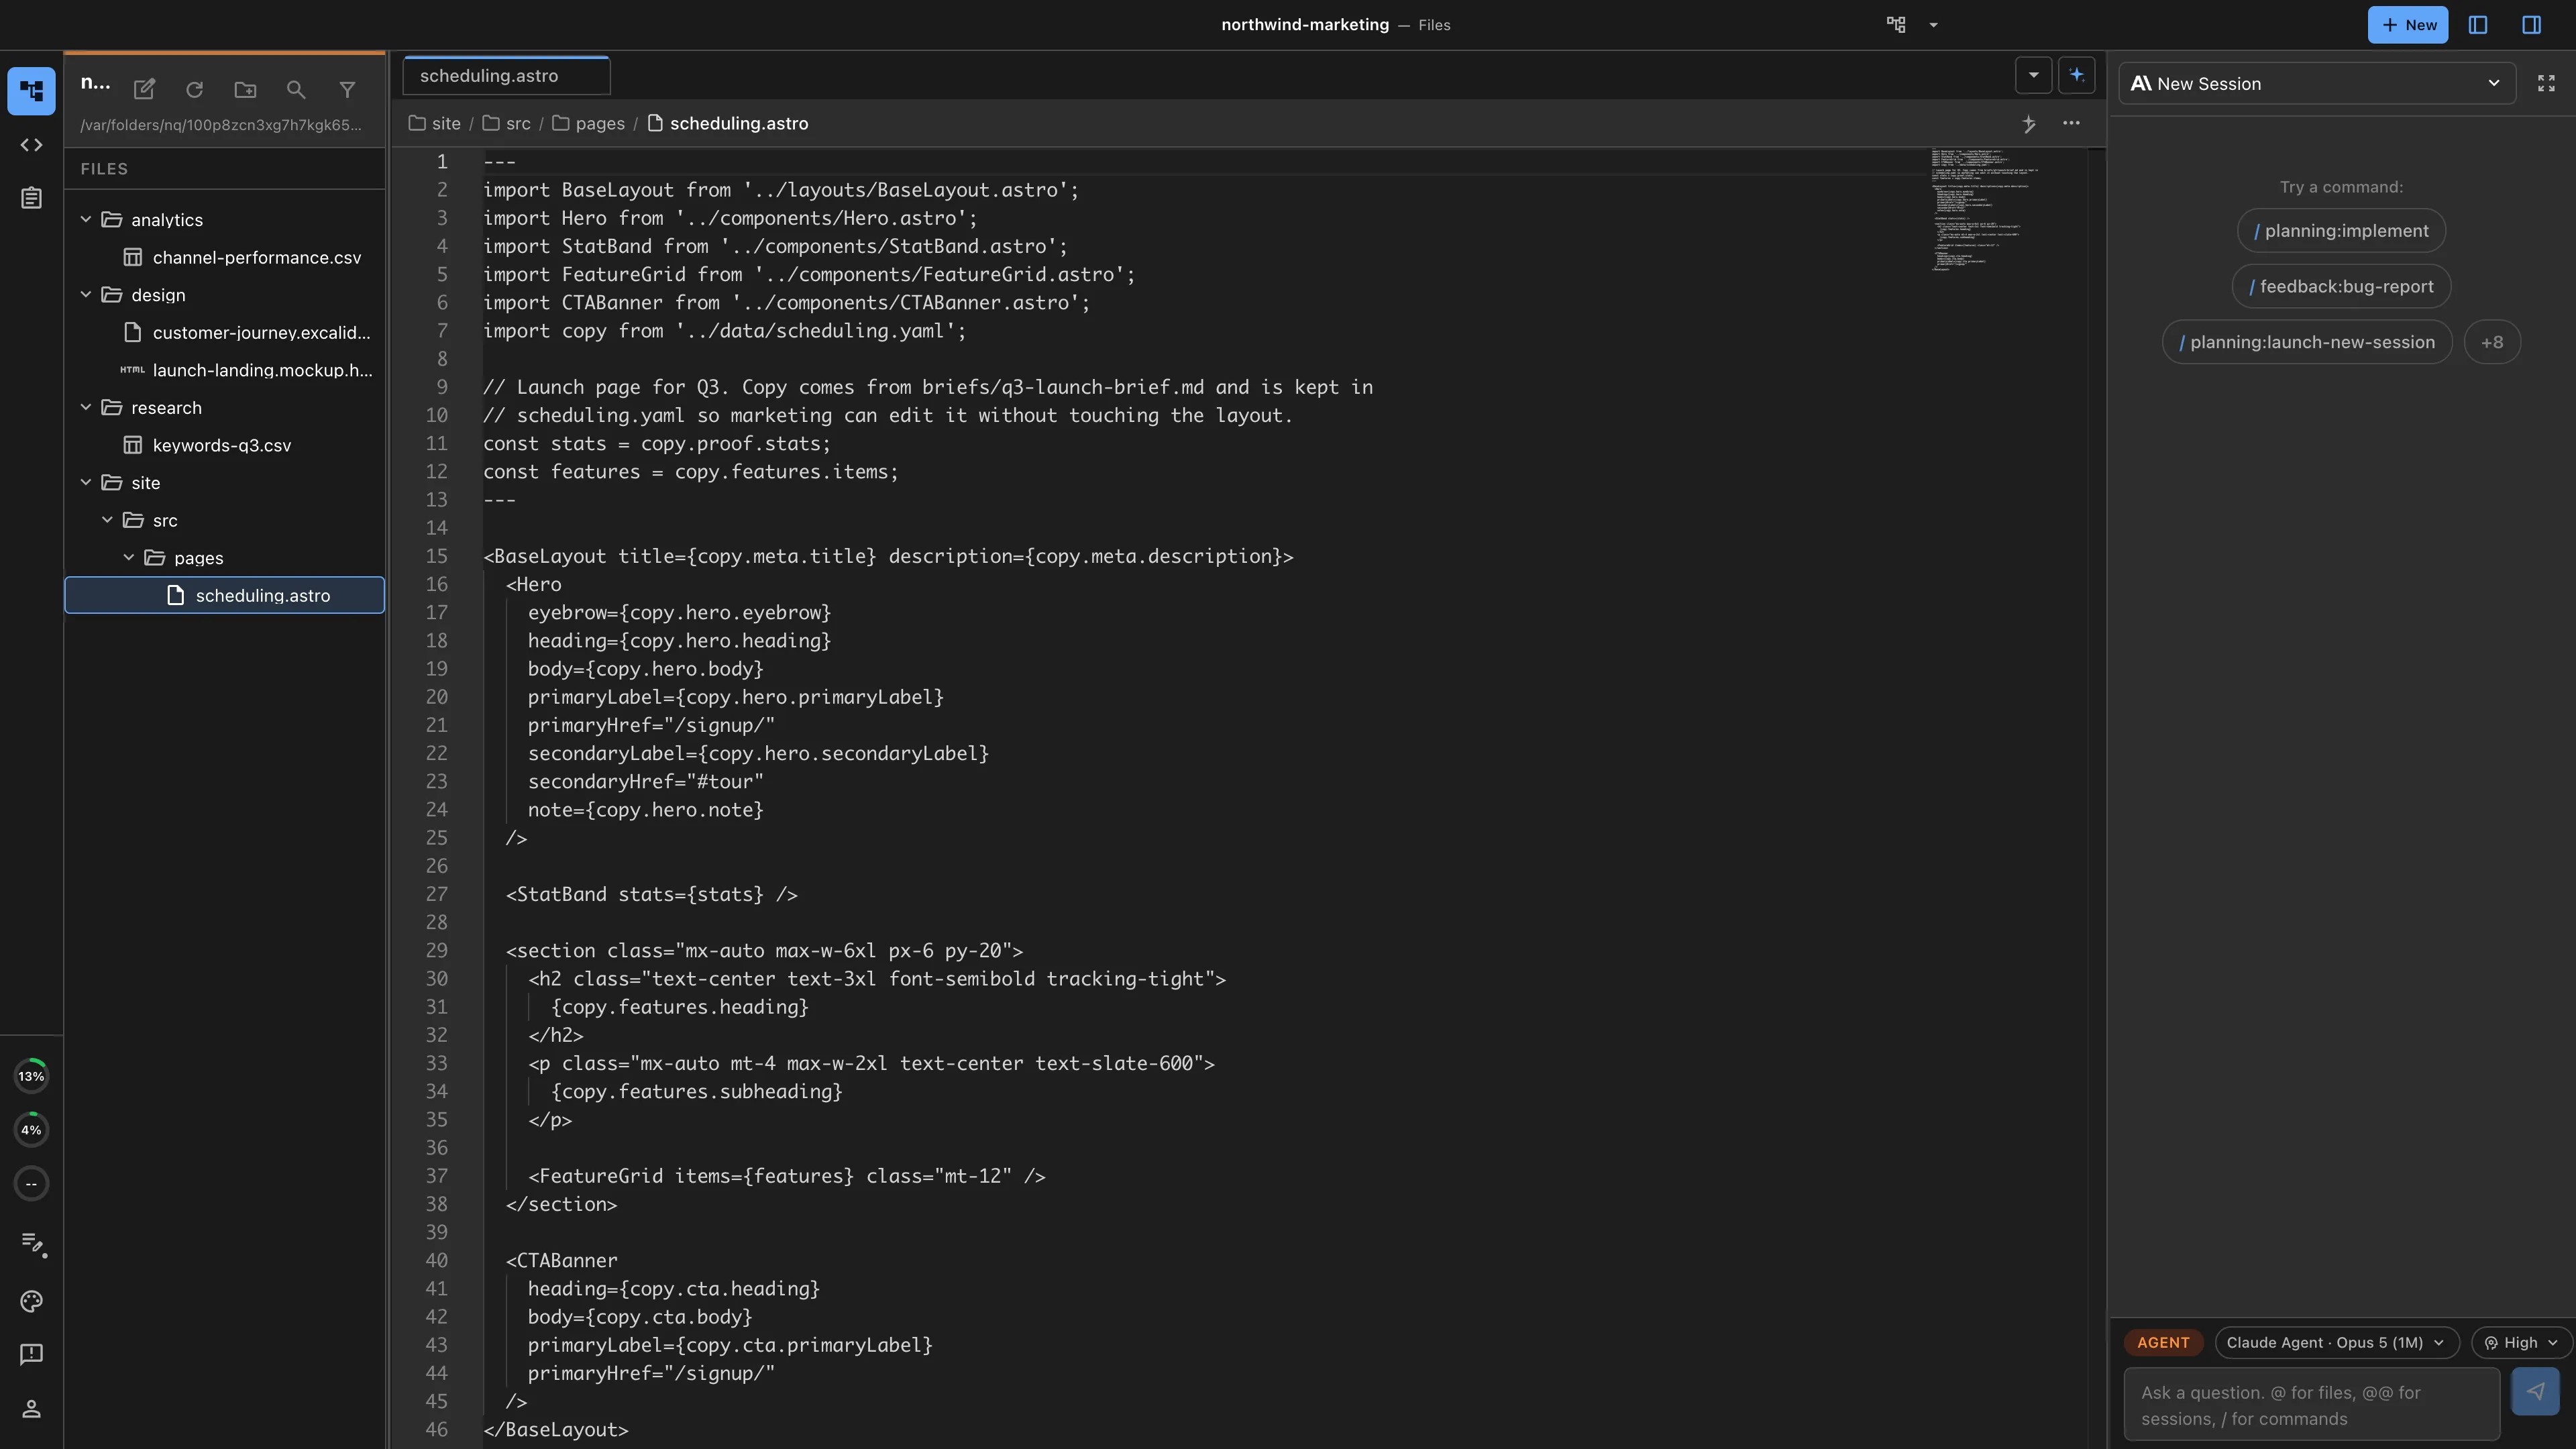Click the empty dash usage indicator
This screenshot has height=1449, width=2576.
click(31, 1184)
